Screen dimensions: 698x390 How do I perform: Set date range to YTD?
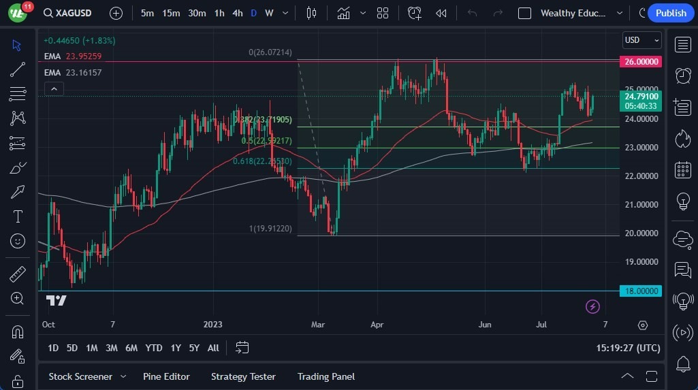point(154,348)
